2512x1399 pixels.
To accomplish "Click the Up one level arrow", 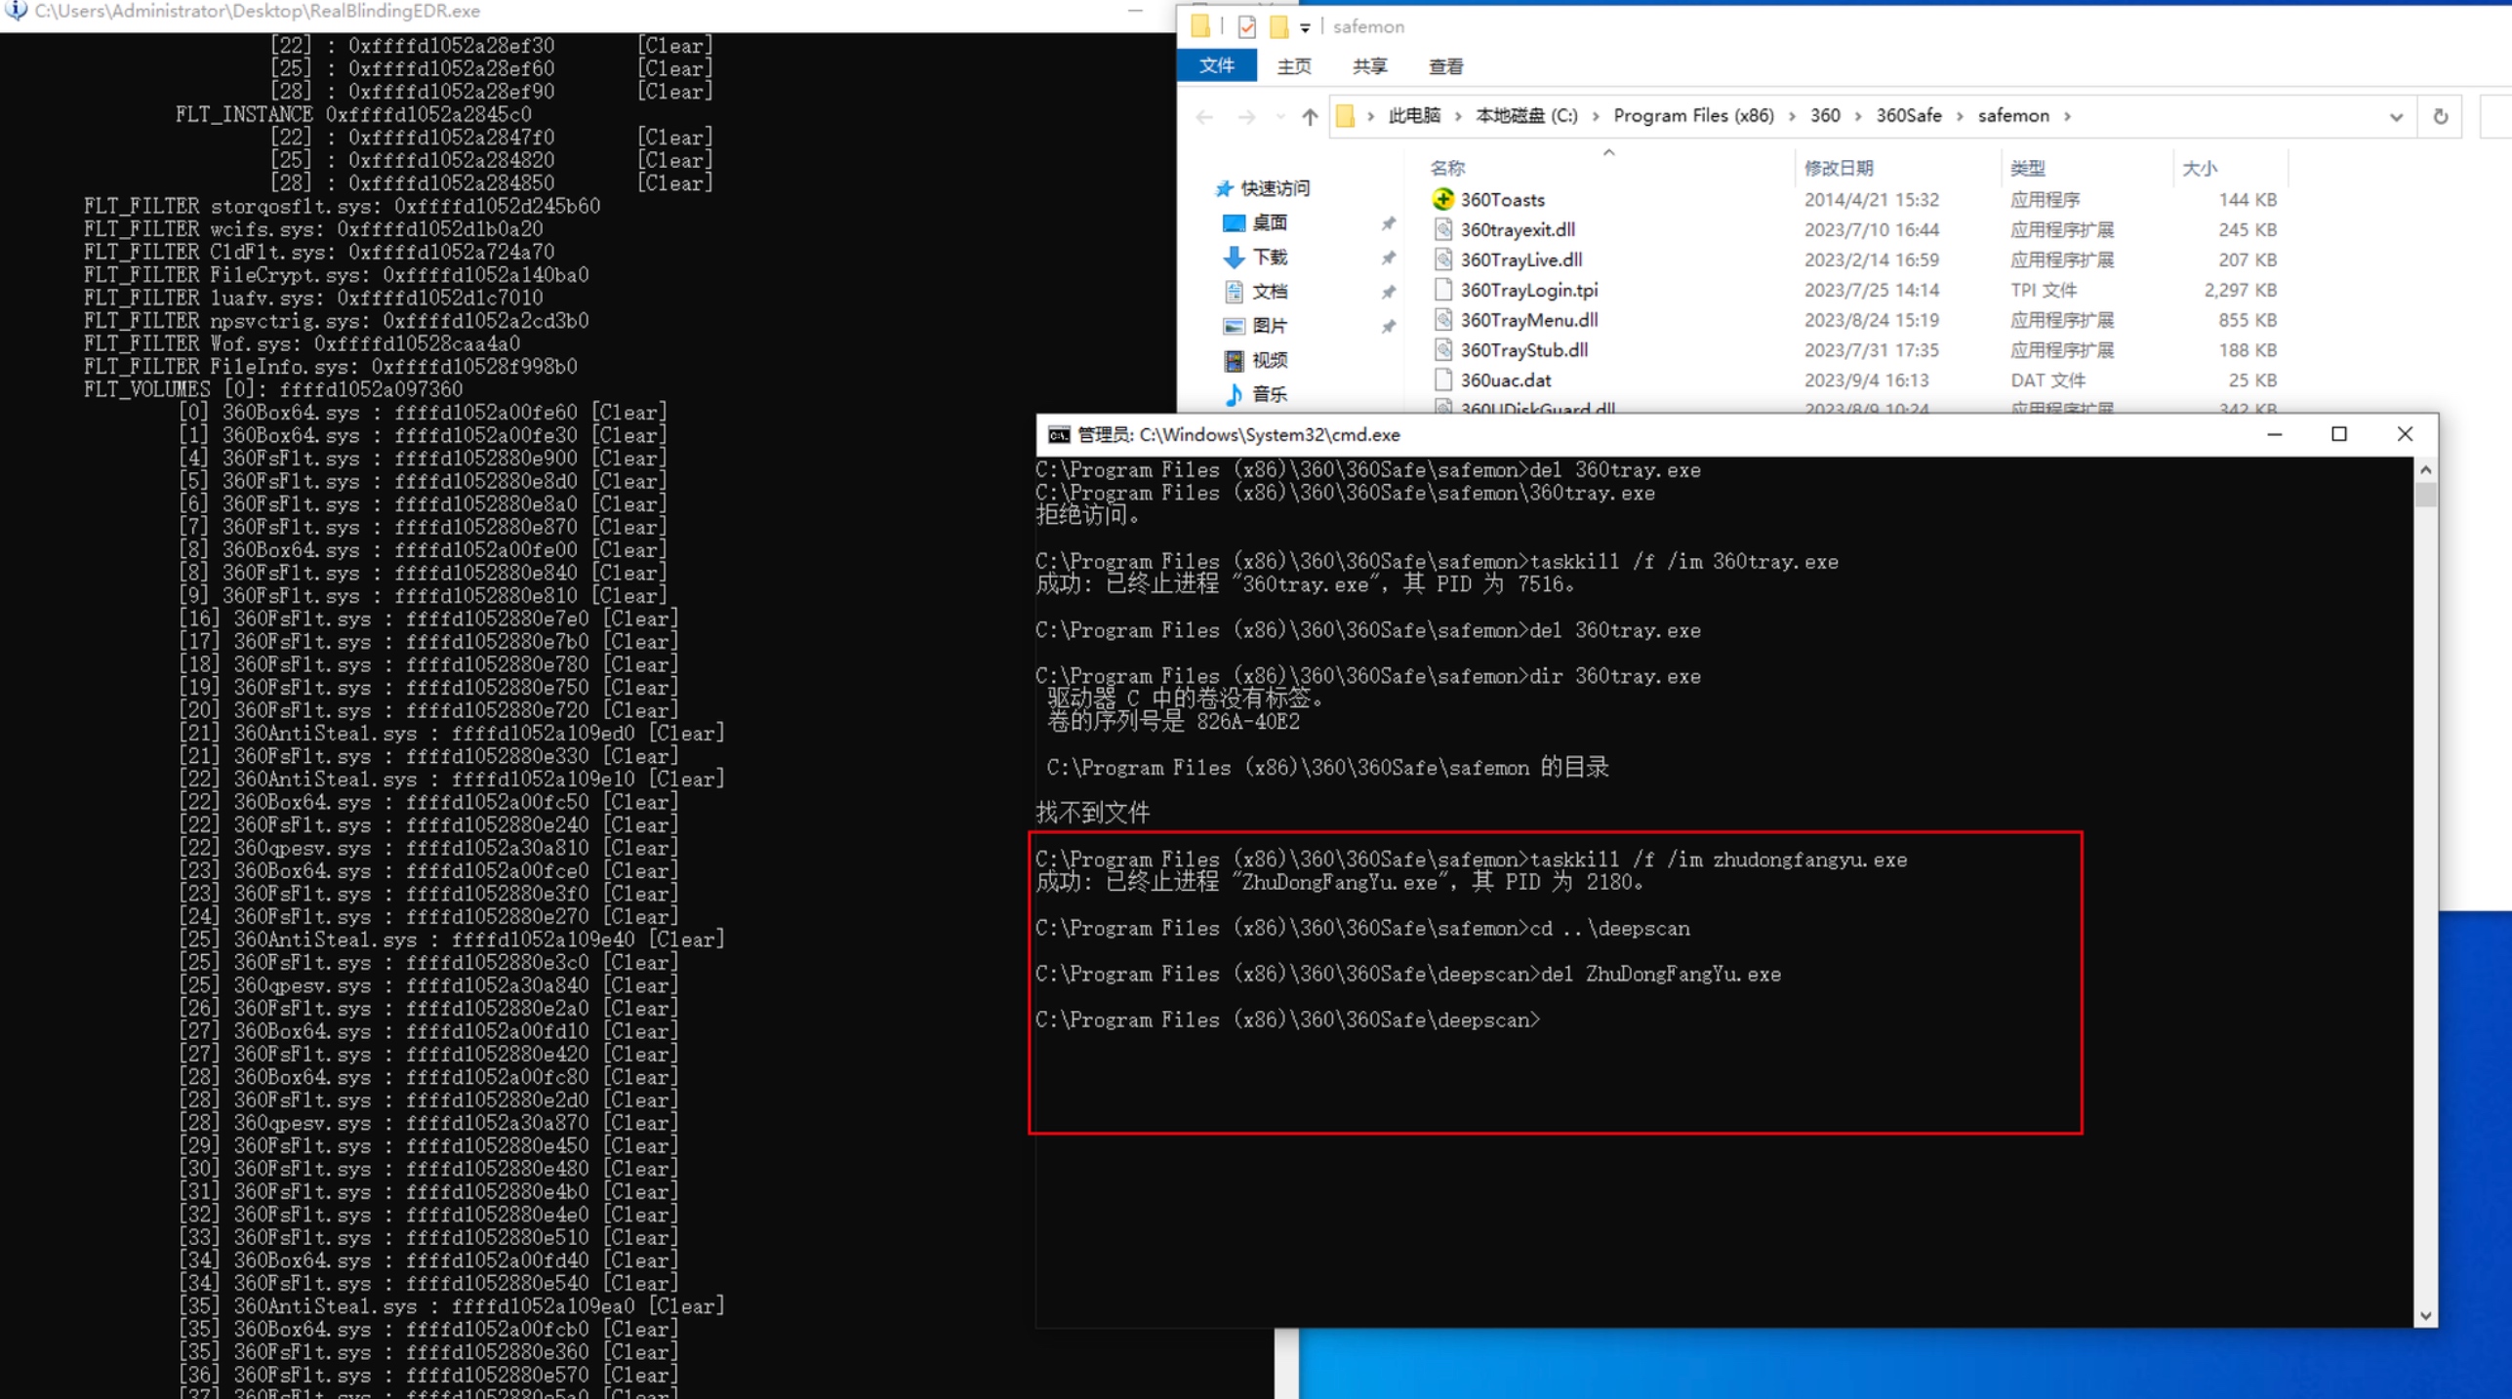I will (1310, 116).
